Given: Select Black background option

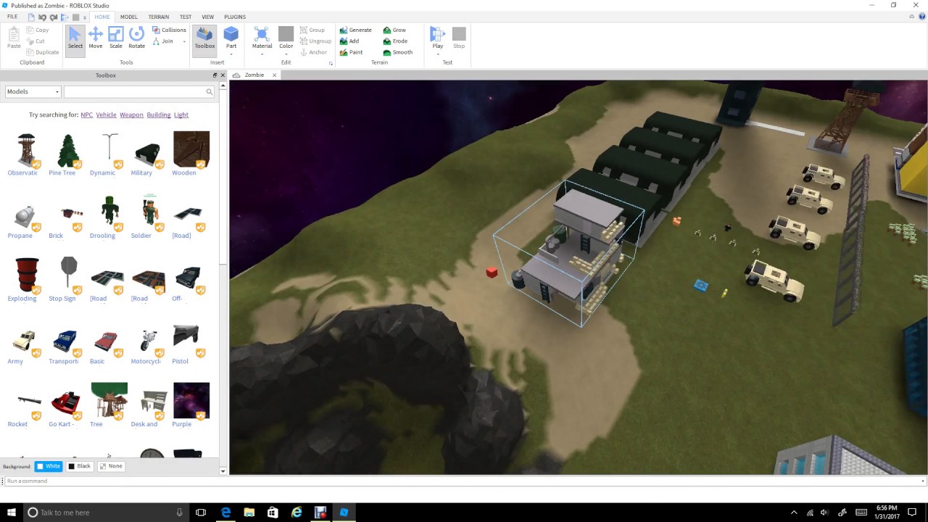Looking at the screenshot, I should [x=80, y=466].
